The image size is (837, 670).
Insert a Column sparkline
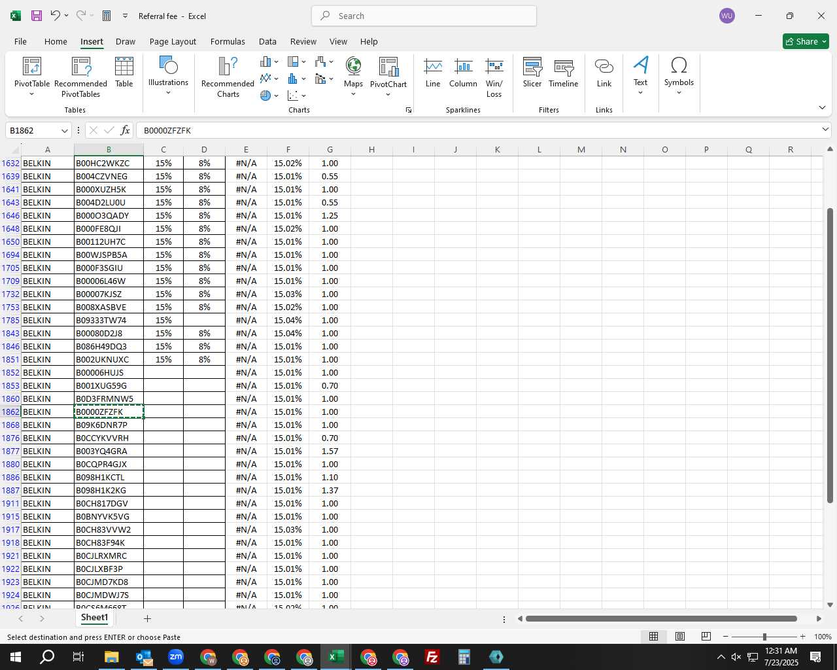point(463,72)
